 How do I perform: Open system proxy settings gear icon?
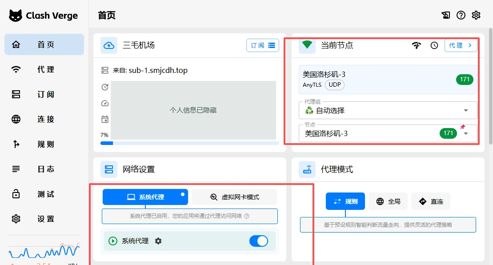(158, 241)
